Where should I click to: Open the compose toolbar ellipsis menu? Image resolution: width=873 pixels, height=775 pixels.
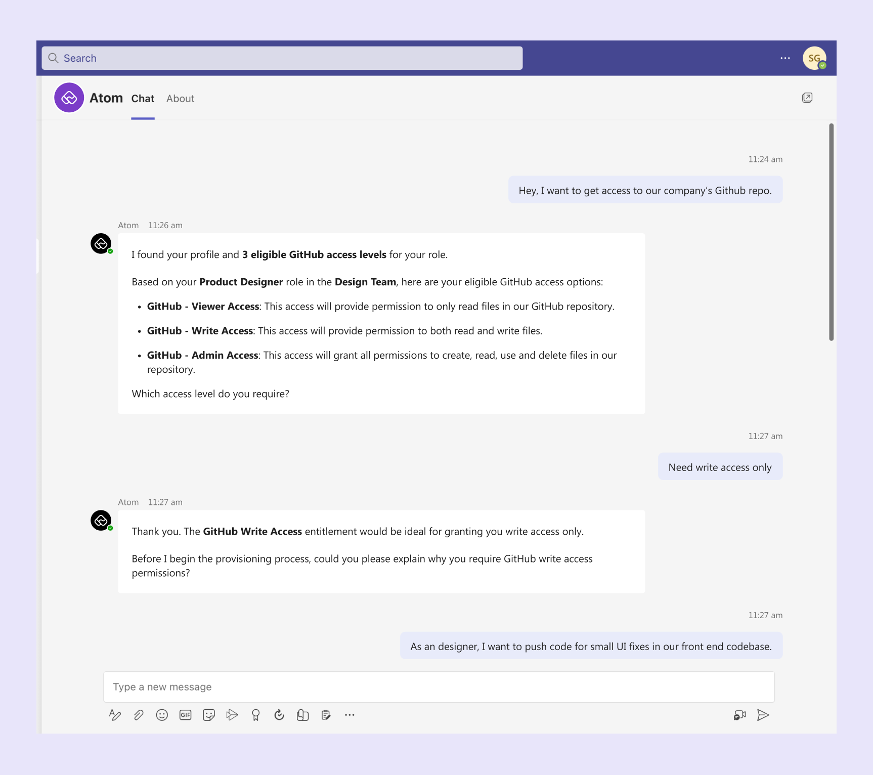click(350, 715)
